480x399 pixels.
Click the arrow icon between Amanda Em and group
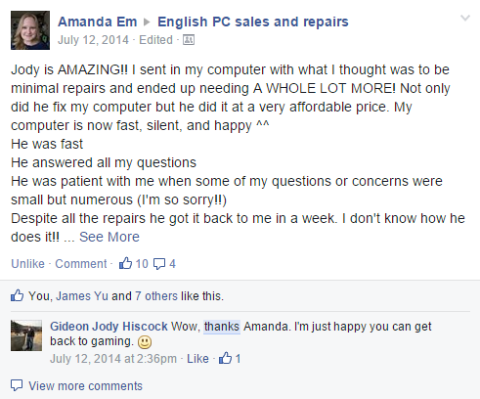point(147,22)
